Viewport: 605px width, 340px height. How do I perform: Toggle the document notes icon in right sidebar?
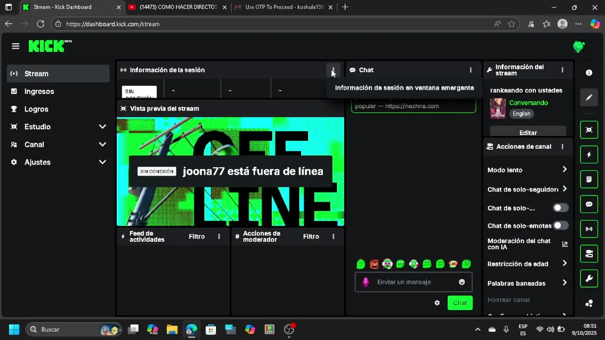coord(589,179)
